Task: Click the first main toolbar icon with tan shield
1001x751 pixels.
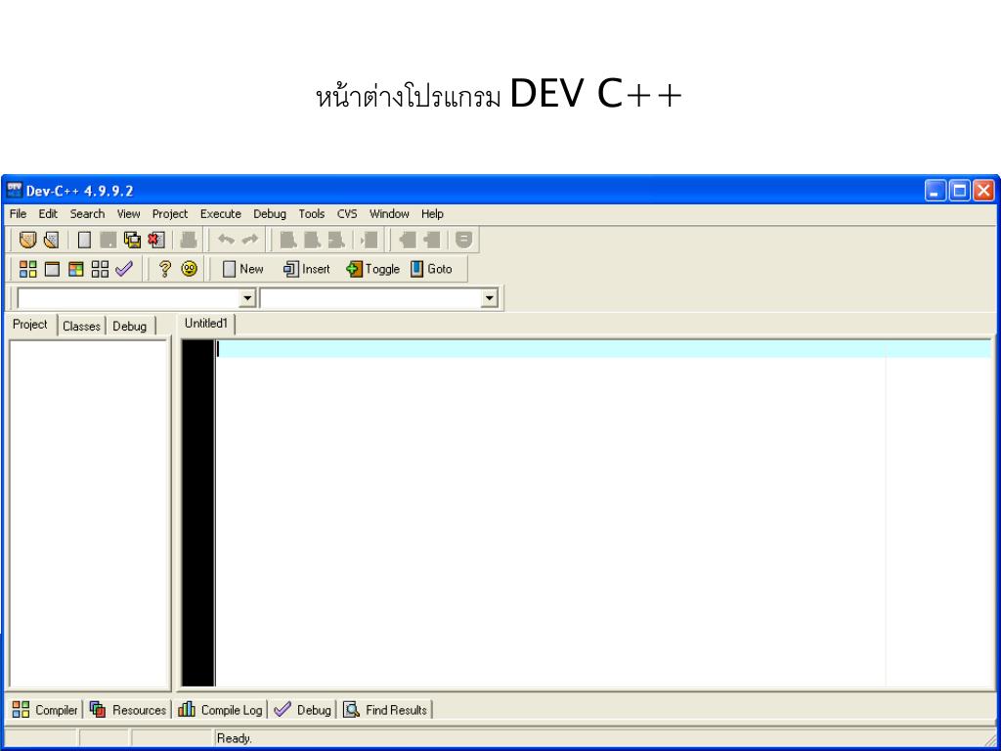Action: point(27,241)
